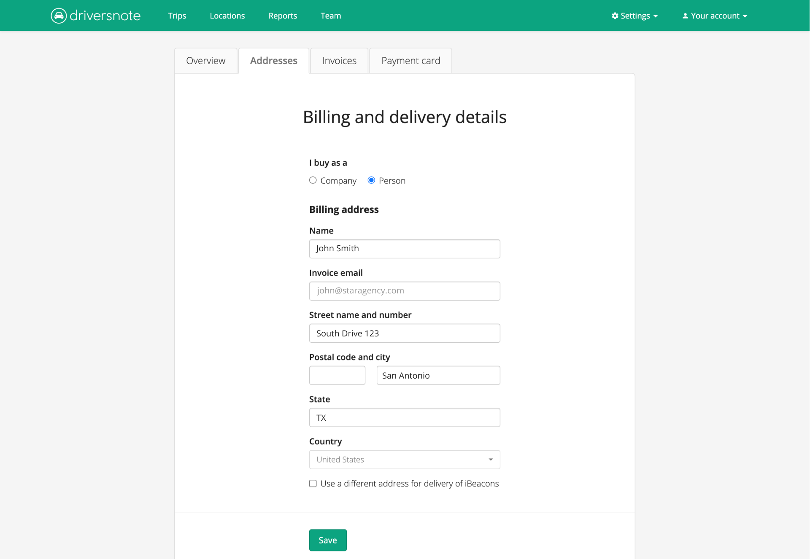Click the drivernote brand name text
This screenshot has width=810, height=559.
105,16
